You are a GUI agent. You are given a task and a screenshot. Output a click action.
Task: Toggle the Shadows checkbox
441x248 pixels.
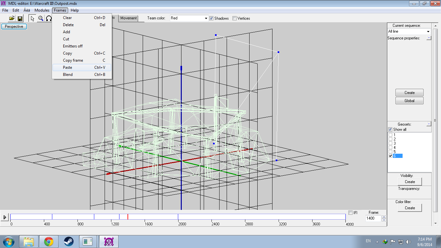tap(211, 18)
